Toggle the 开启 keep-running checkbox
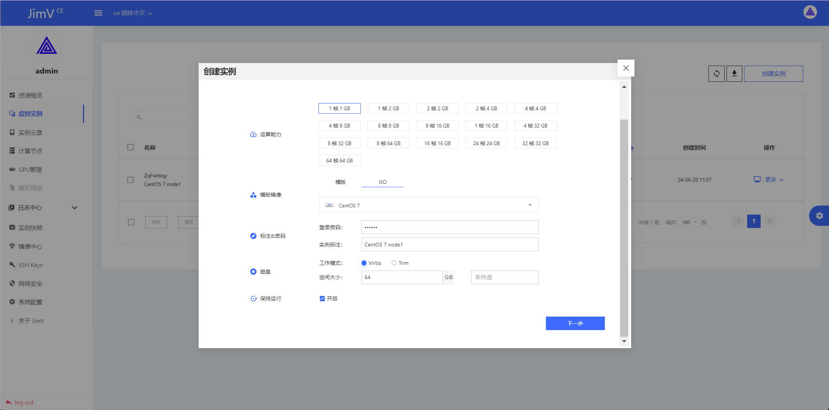This screenshot has width=829, height=410. (x=322, y=299)
